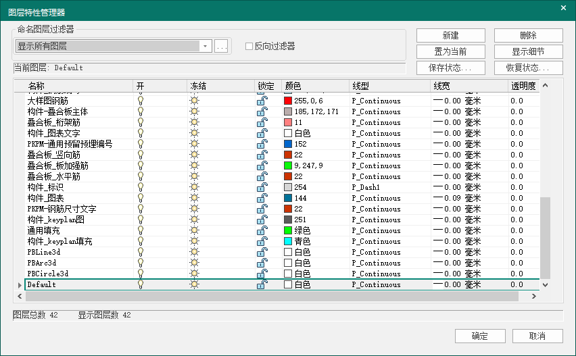Toggle light bulb for 大样图钢筋 layer
This screenshot has height=356, width=576.
(x=141, y=101)
